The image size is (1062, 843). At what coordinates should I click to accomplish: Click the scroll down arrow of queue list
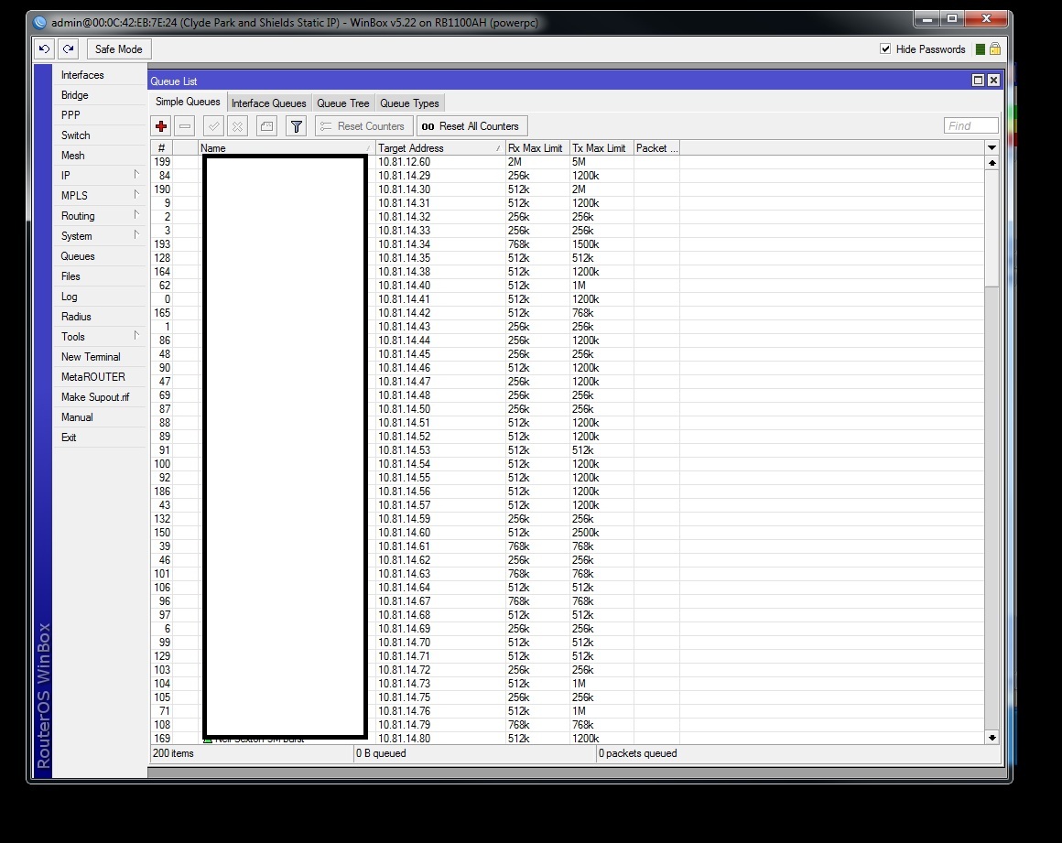click(992, 738)
